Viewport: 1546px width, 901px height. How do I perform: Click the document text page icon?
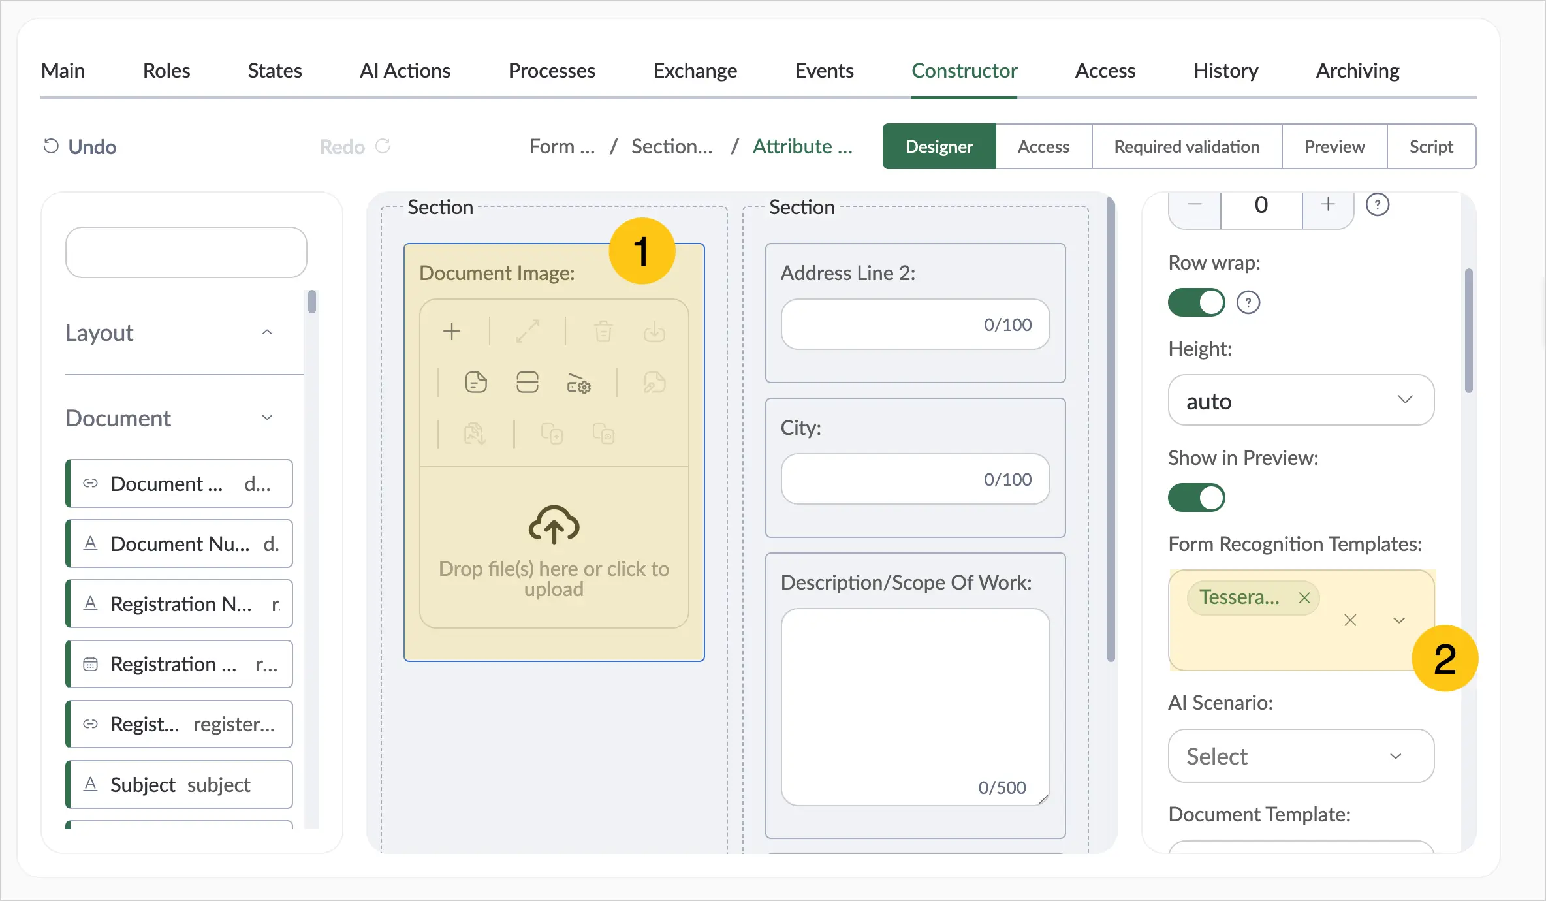(476, 383)
